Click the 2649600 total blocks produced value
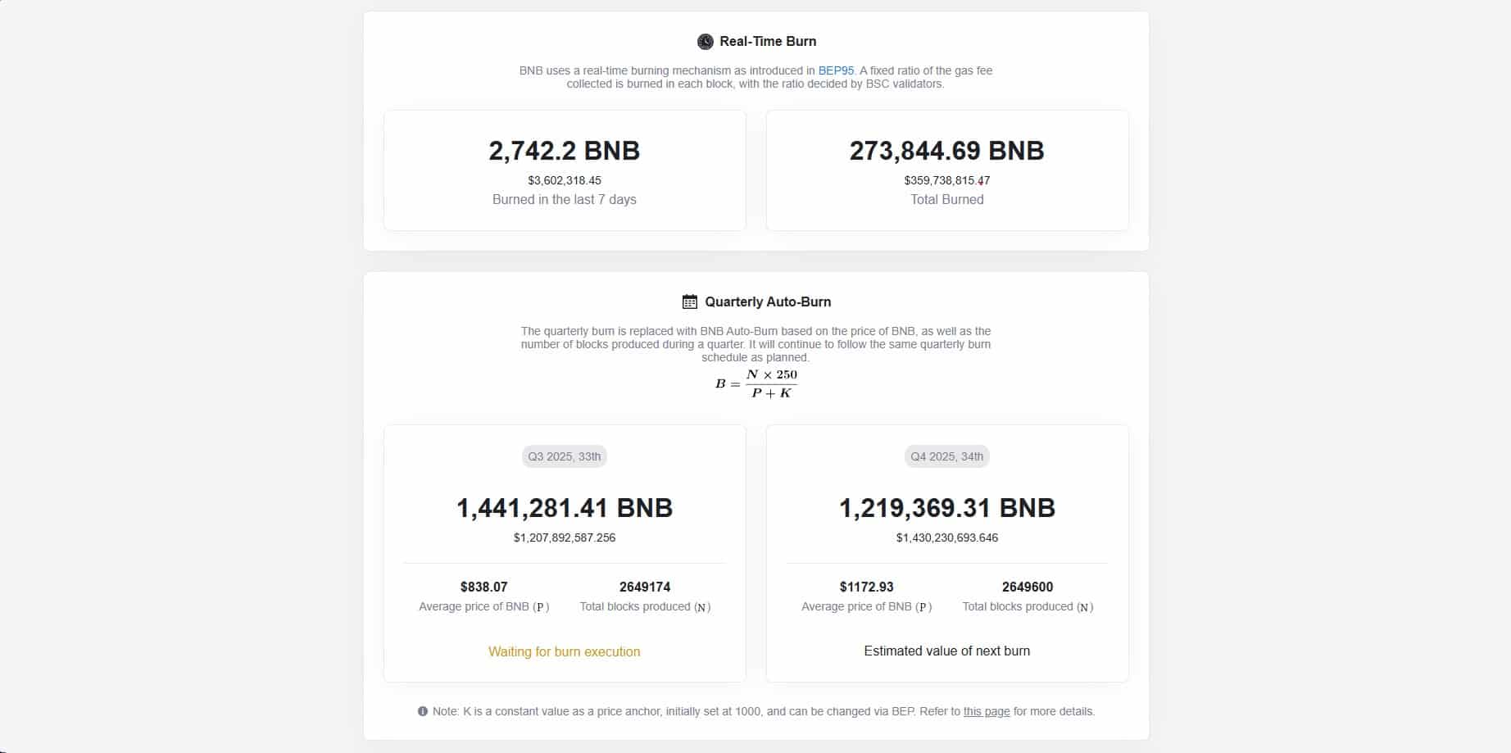The width and height of the screenshot is (1511, 753). (x=1028, y=587)
